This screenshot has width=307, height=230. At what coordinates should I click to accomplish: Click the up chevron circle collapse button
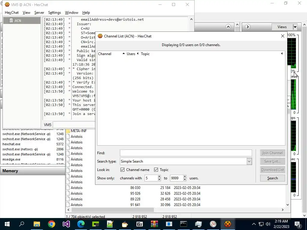click(x=228, y=27)
